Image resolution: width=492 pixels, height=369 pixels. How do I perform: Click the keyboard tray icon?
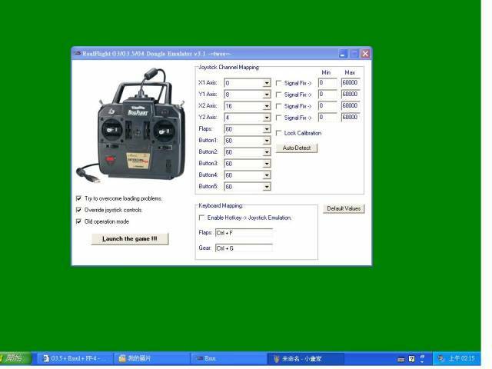click(401, 359)
